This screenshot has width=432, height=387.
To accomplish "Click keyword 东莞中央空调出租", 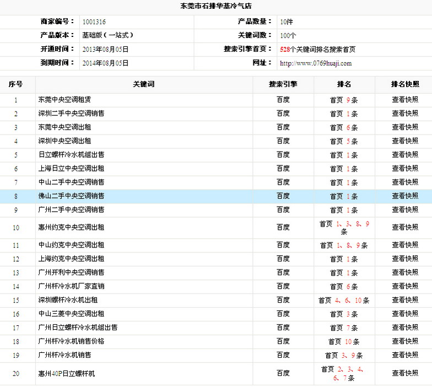I will pos(64,127).
